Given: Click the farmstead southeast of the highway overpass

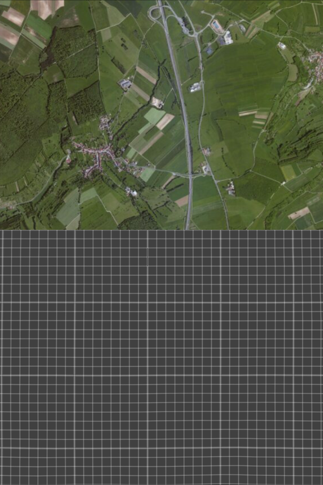Looking at the screenshot, I should tap(230, 188).
